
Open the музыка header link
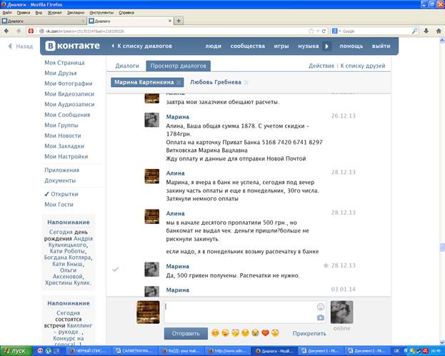(x=308, y=46)
